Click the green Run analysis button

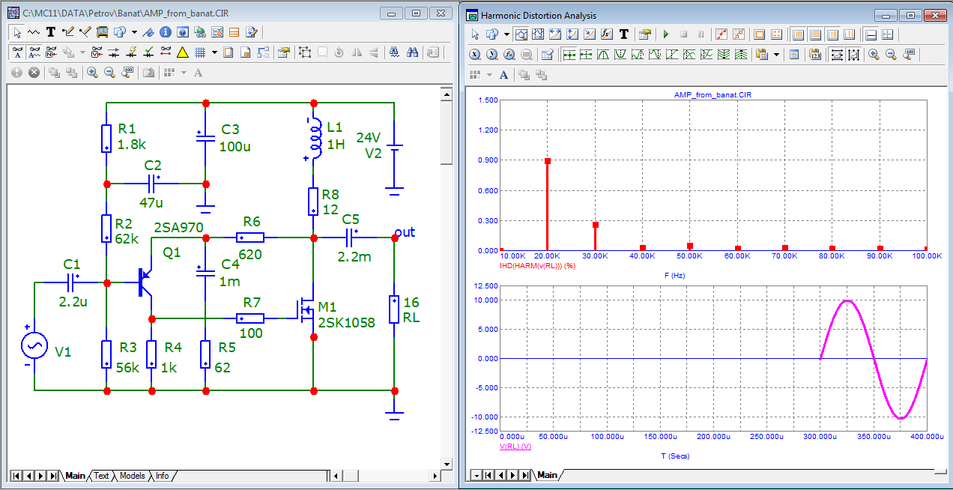(665, 34)
